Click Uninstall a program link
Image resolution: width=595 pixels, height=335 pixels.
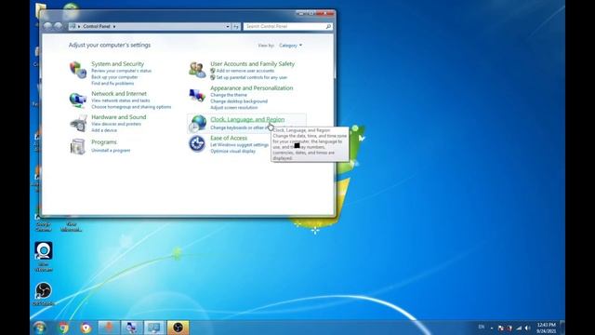click(x=111, y=151)
